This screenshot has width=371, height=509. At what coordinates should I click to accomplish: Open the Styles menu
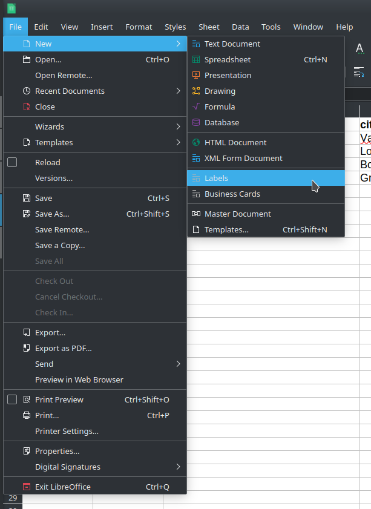tap(176, 27)
